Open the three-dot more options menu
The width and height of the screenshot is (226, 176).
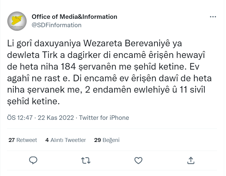(x=213, y=17)
